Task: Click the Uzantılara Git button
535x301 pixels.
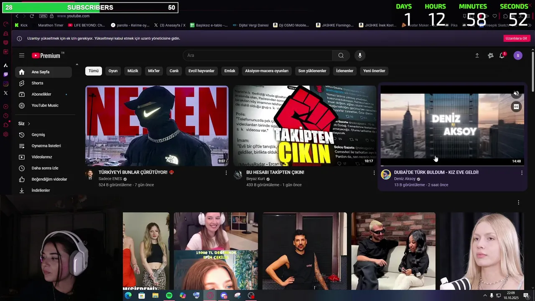Action: tap(516, 38)
